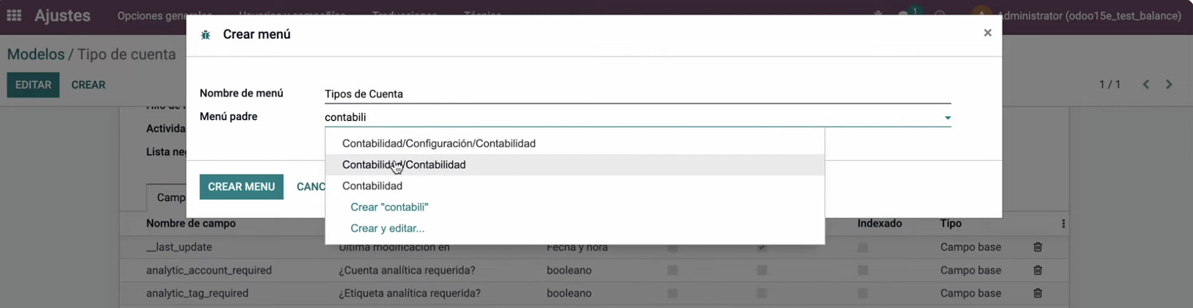Toggle Indexado checkbox for analytic_account_required
Image resolution: width=1193 pixels, height=308 pixels.
coord(863,271)
